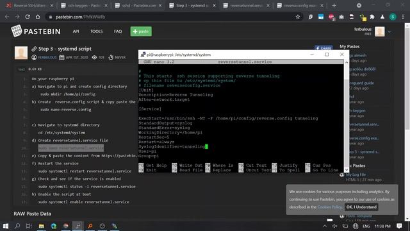Open Chrome from the taskbar
410x231 pixels.
point(65,226)
